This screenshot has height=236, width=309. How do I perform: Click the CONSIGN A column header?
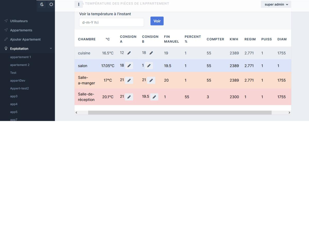128,39
